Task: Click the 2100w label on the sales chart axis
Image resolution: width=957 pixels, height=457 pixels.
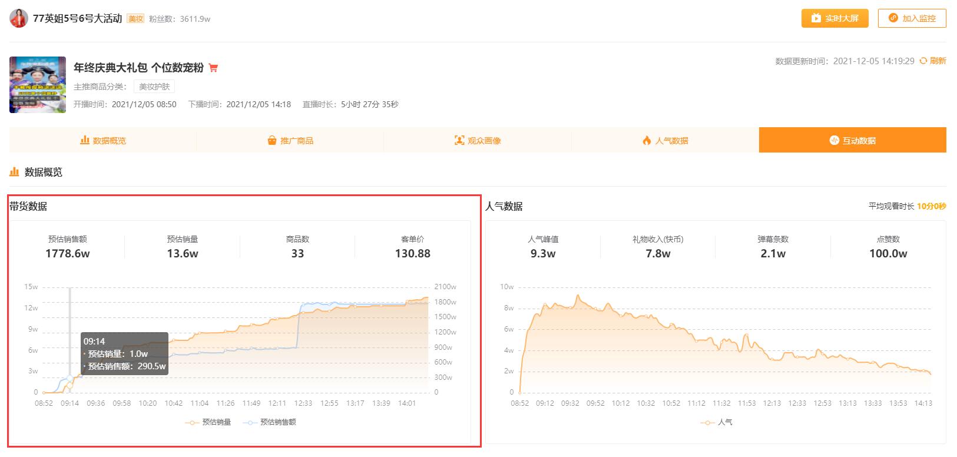Action: [445, 287]
